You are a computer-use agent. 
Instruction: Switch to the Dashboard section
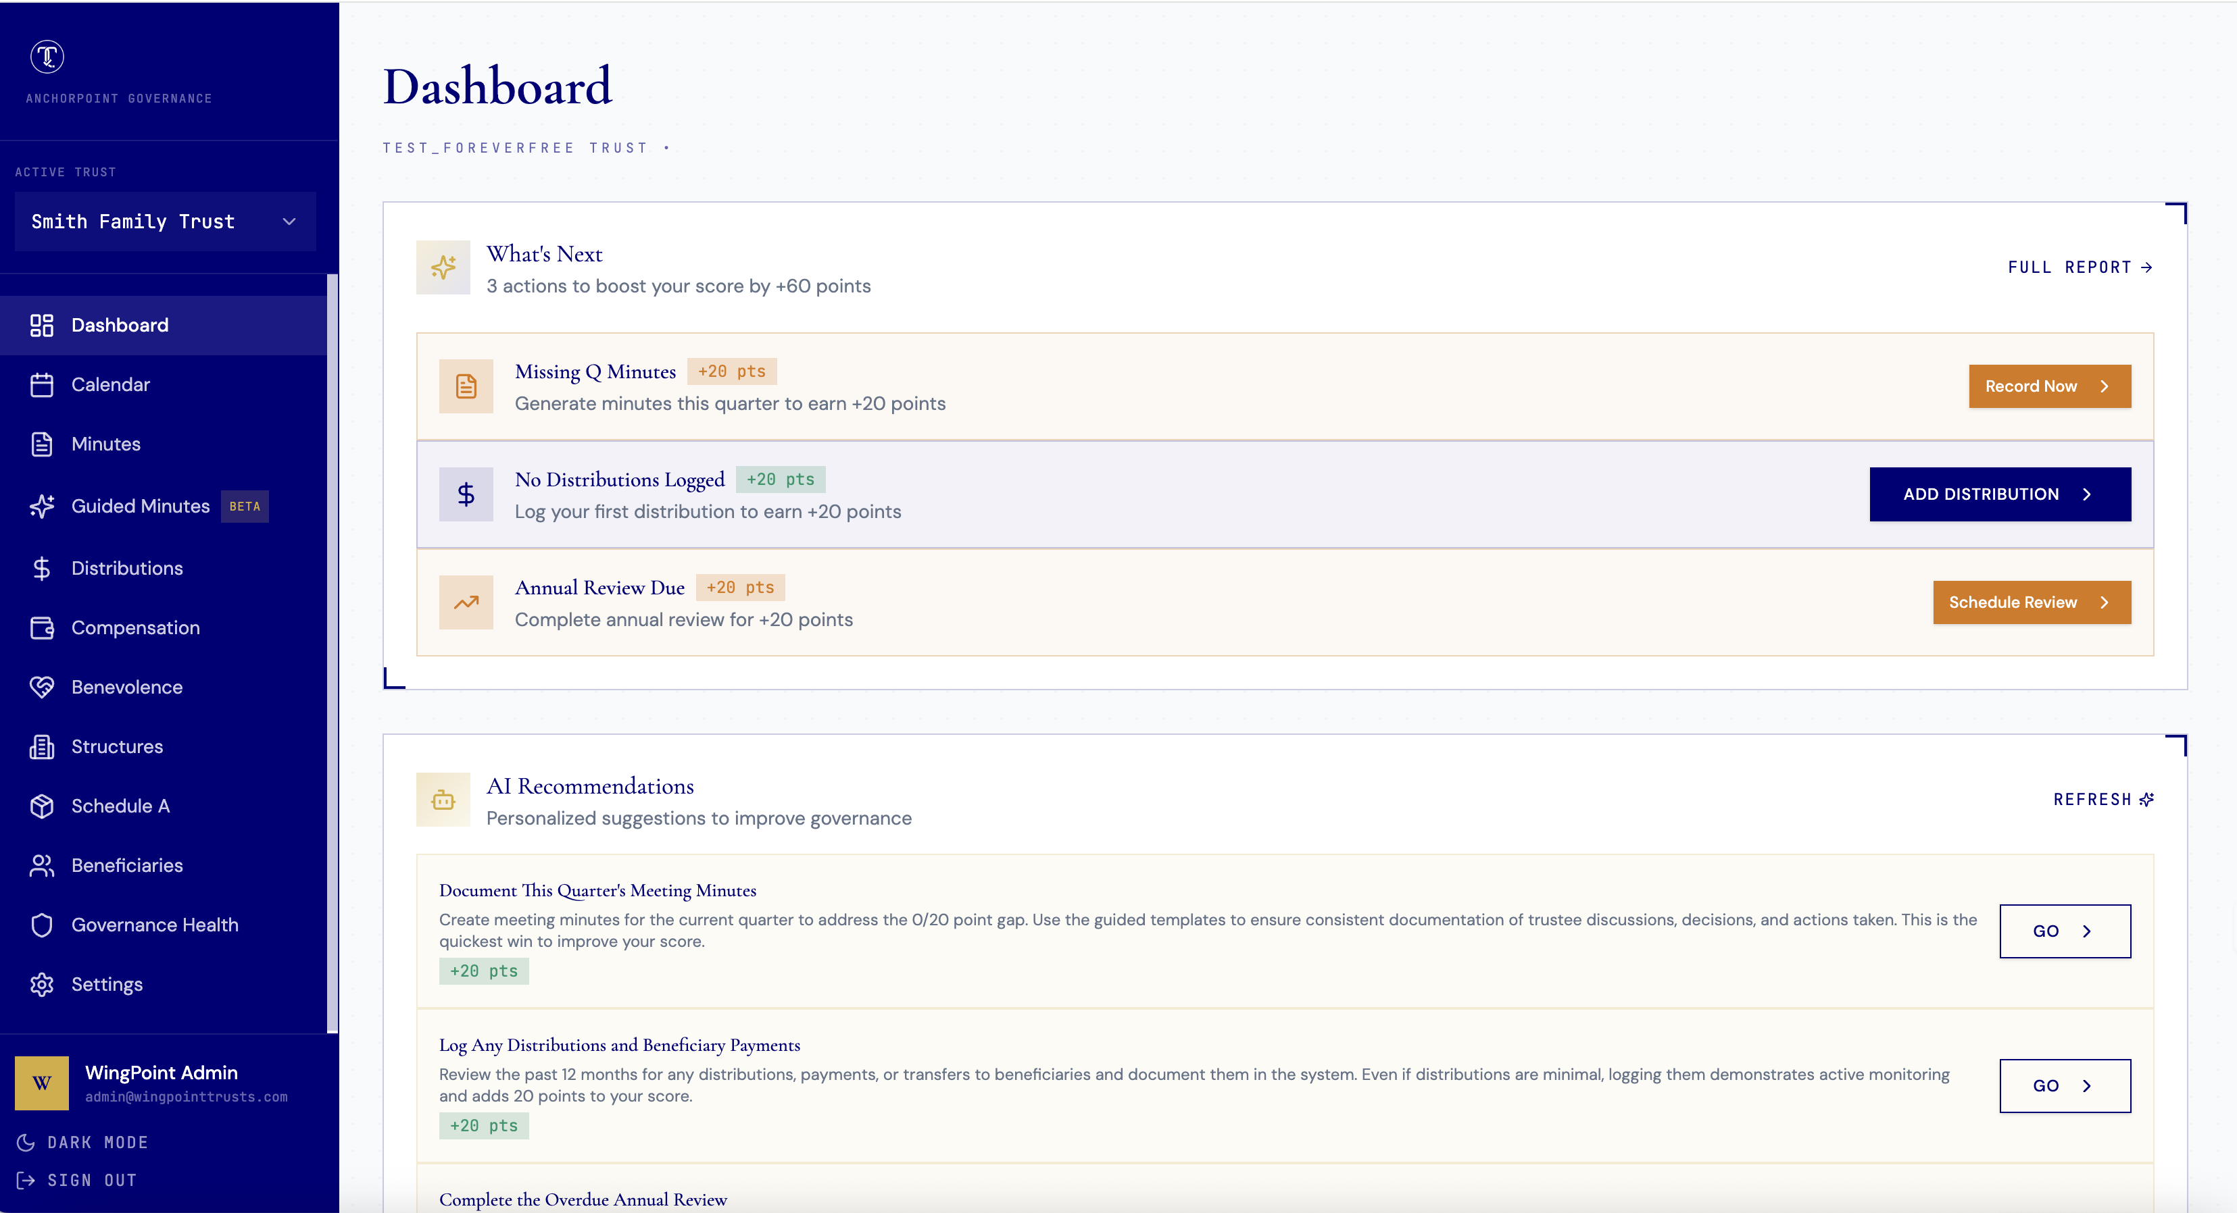119,324
